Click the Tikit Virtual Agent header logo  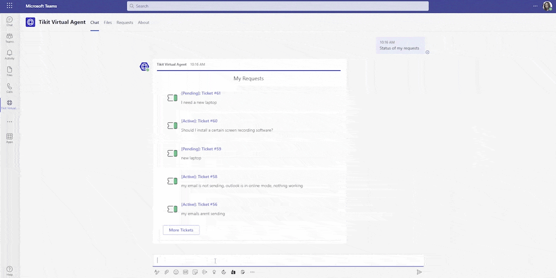(x=30, y=22)
